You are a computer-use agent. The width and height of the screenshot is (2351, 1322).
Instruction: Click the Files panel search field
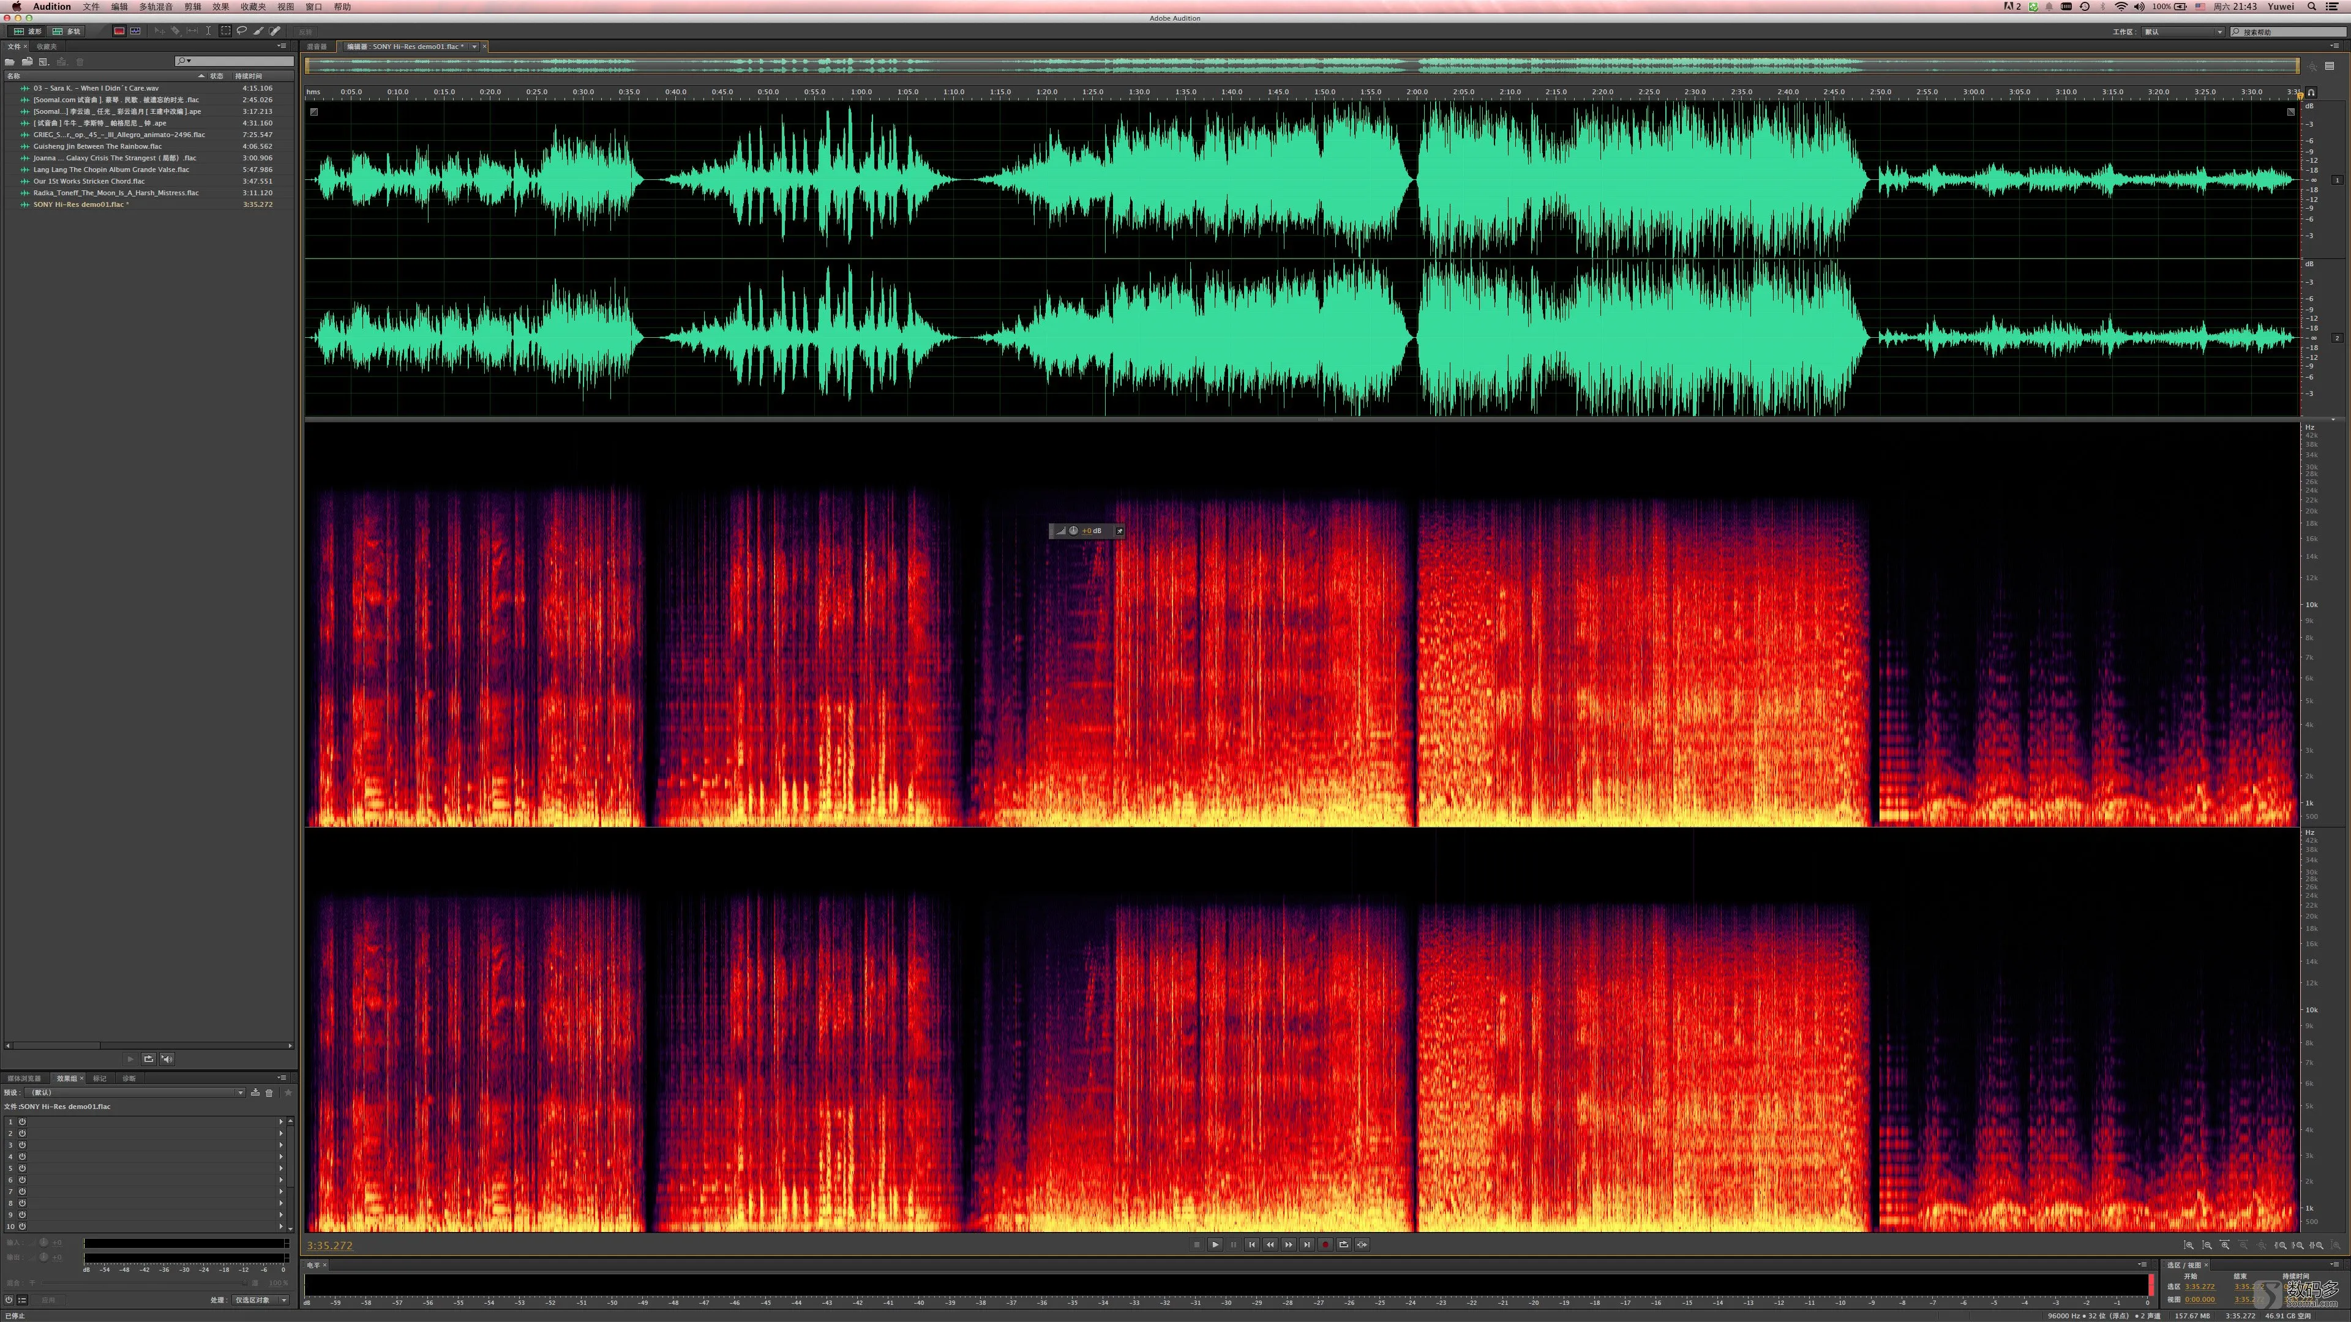click(x=234, y=61)
